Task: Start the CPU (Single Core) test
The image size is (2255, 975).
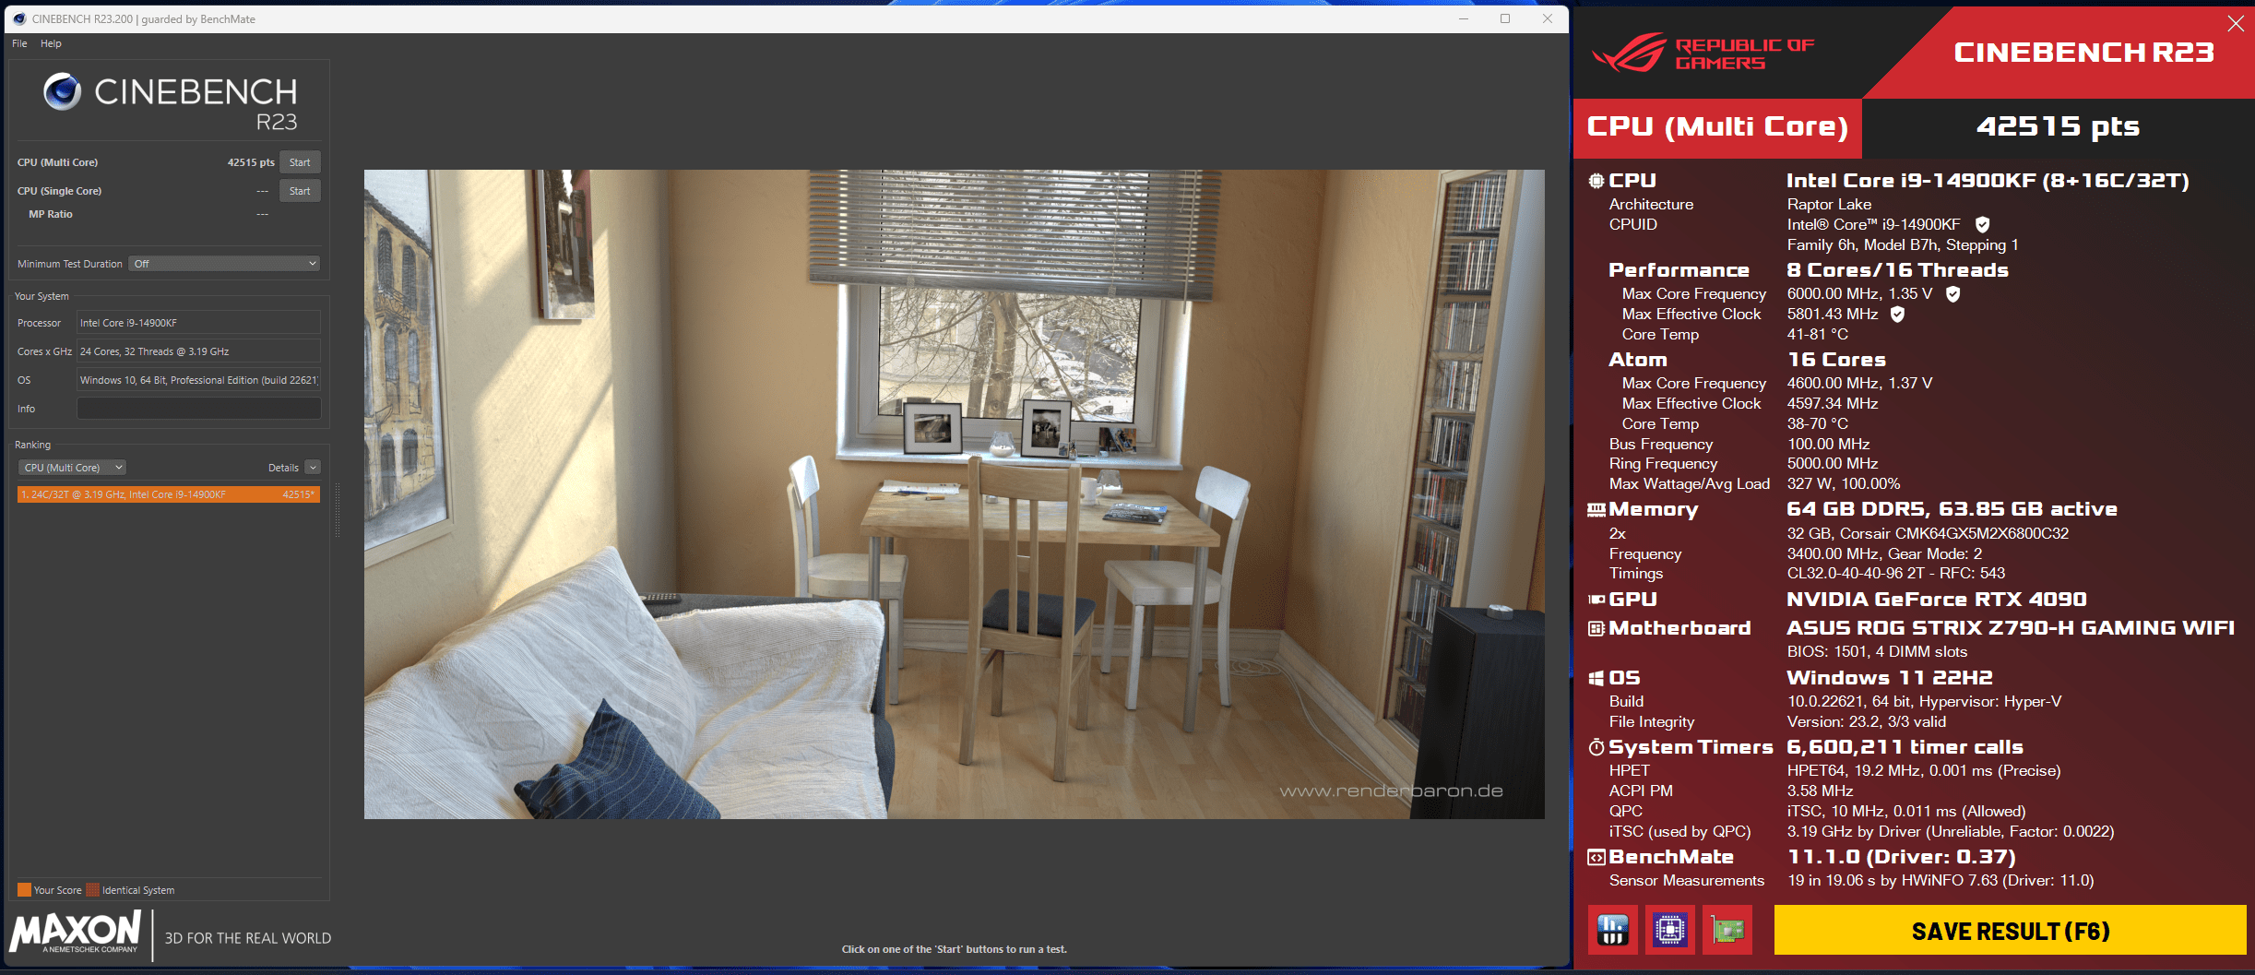Action: (300, 191)
